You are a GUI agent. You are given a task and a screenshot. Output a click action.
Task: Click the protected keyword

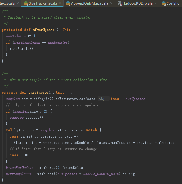(x=12, y=30)
